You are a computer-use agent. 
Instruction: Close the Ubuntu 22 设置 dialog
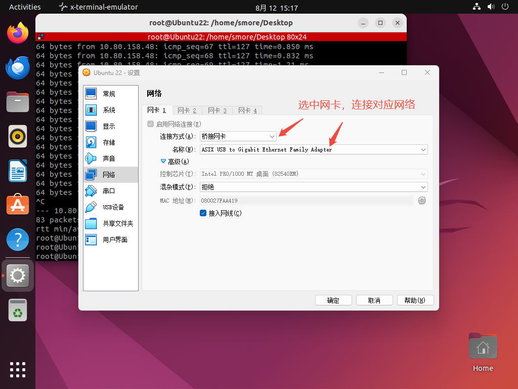coord(427,72)
